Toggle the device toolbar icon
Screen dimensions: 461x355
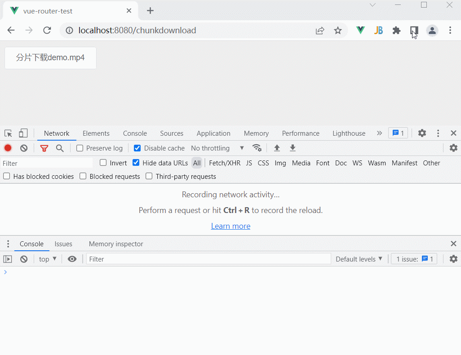pos(23,133)
